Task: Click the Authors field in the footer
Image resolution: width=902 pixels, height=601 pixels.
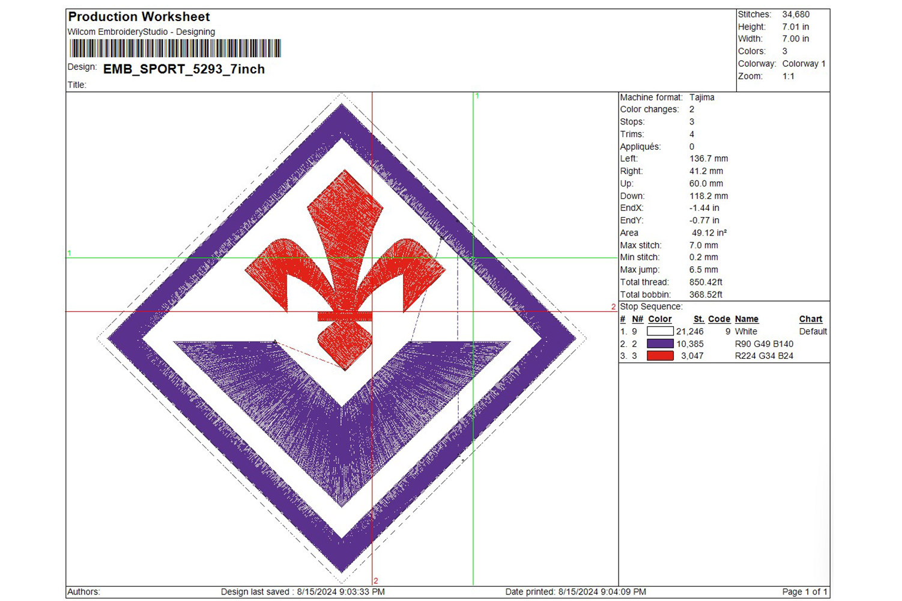Action: click(83, 592)
